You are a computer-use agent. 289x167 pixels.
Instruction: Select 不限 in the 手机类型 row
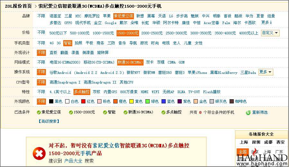(x=41, y=43)
